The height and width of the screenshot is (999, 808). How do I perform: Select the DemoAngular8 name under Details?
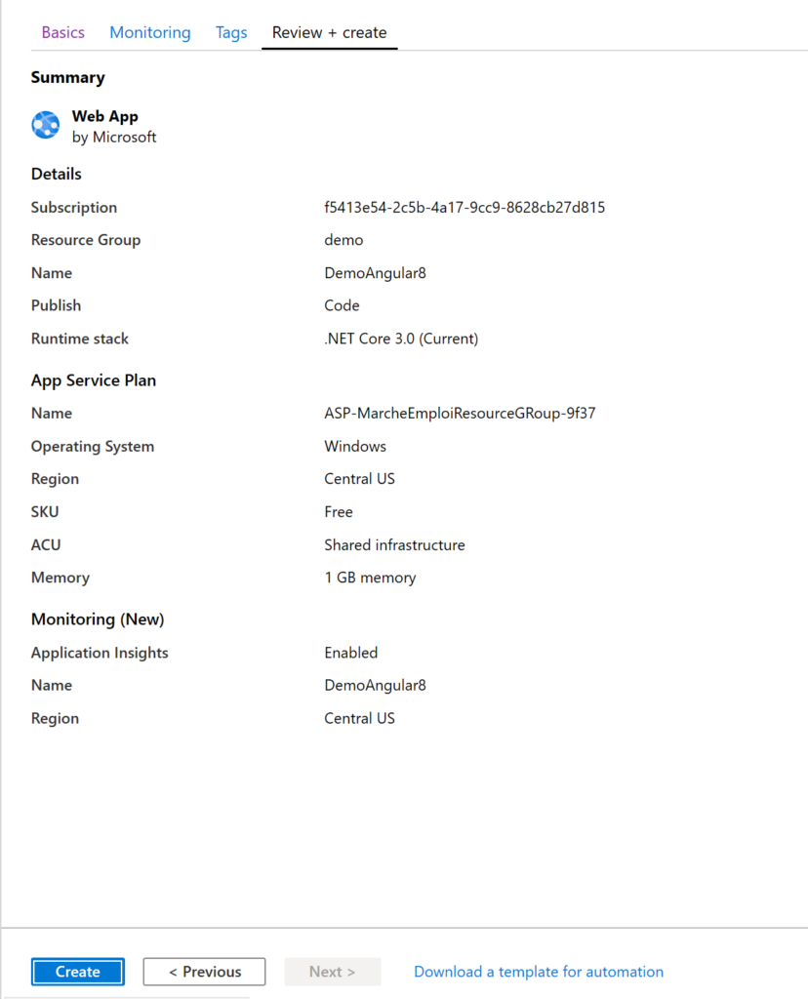pyautogui.click(x=375, y=273)
